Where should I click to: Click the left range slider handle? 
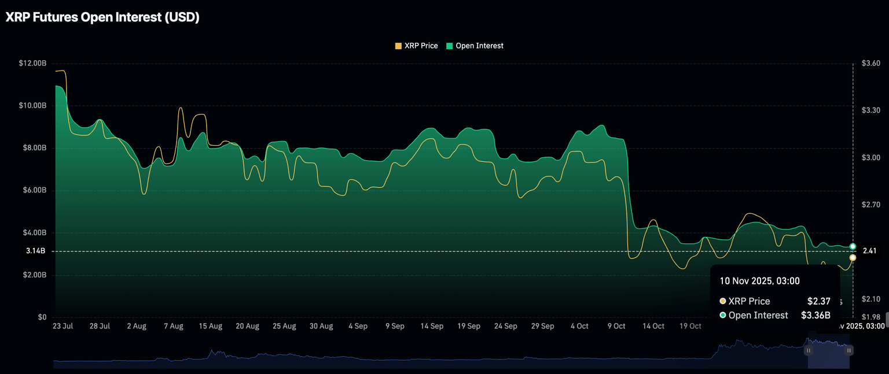809,350
